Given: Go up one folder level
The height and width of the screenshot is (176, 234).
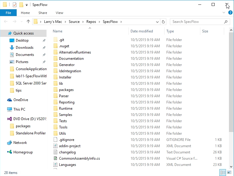Looking at the screenshot, I should coord(28,22).
